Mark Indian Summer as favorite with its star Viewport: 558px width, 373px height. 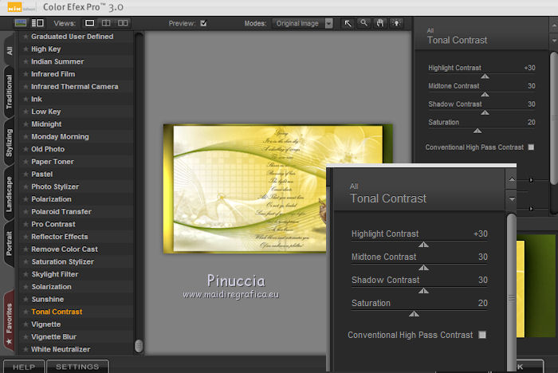point(26,61)
